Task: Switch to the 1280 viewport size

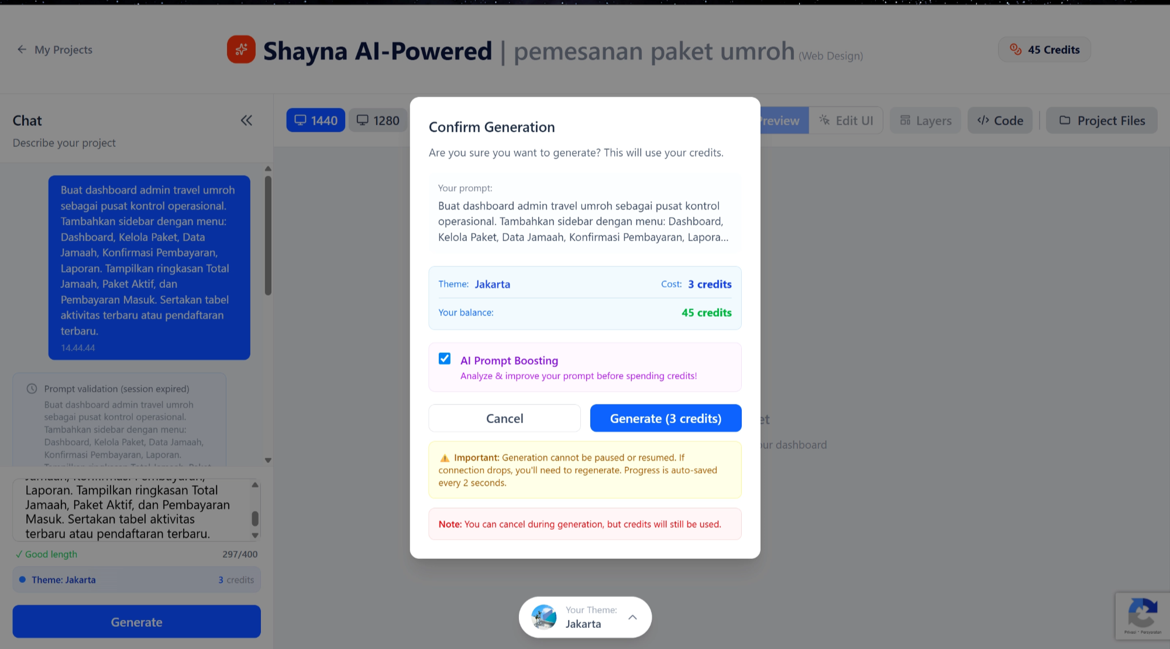Action: [378, 120]
